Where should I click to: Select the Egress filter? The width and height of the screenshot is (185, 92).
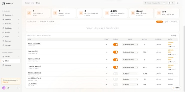166,22
